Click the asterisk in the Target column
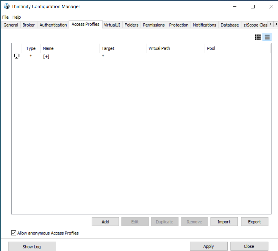 (x=103, y=56)
